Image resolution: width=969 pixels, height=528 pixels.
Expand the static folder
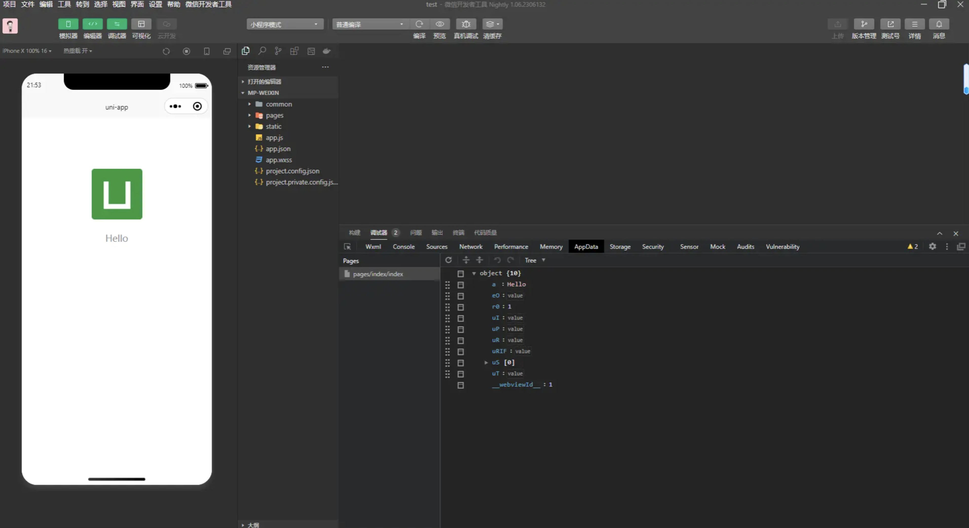point(288,126)
